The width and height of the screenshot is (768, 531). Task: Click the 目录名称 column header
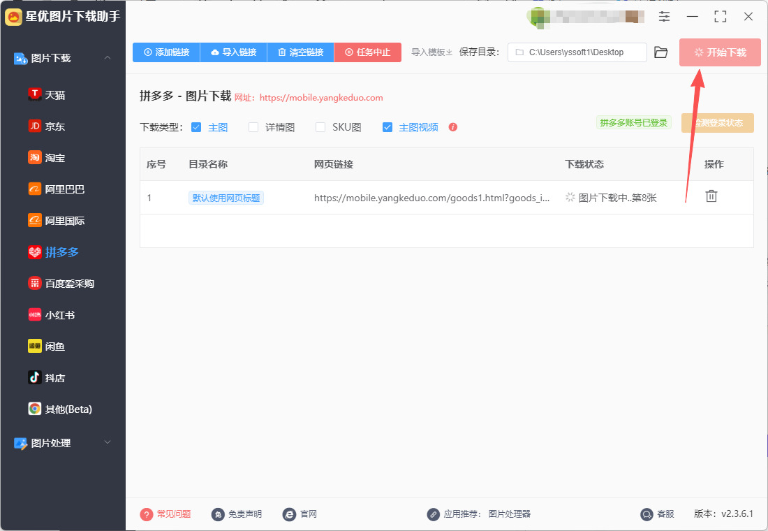(208, 164)
